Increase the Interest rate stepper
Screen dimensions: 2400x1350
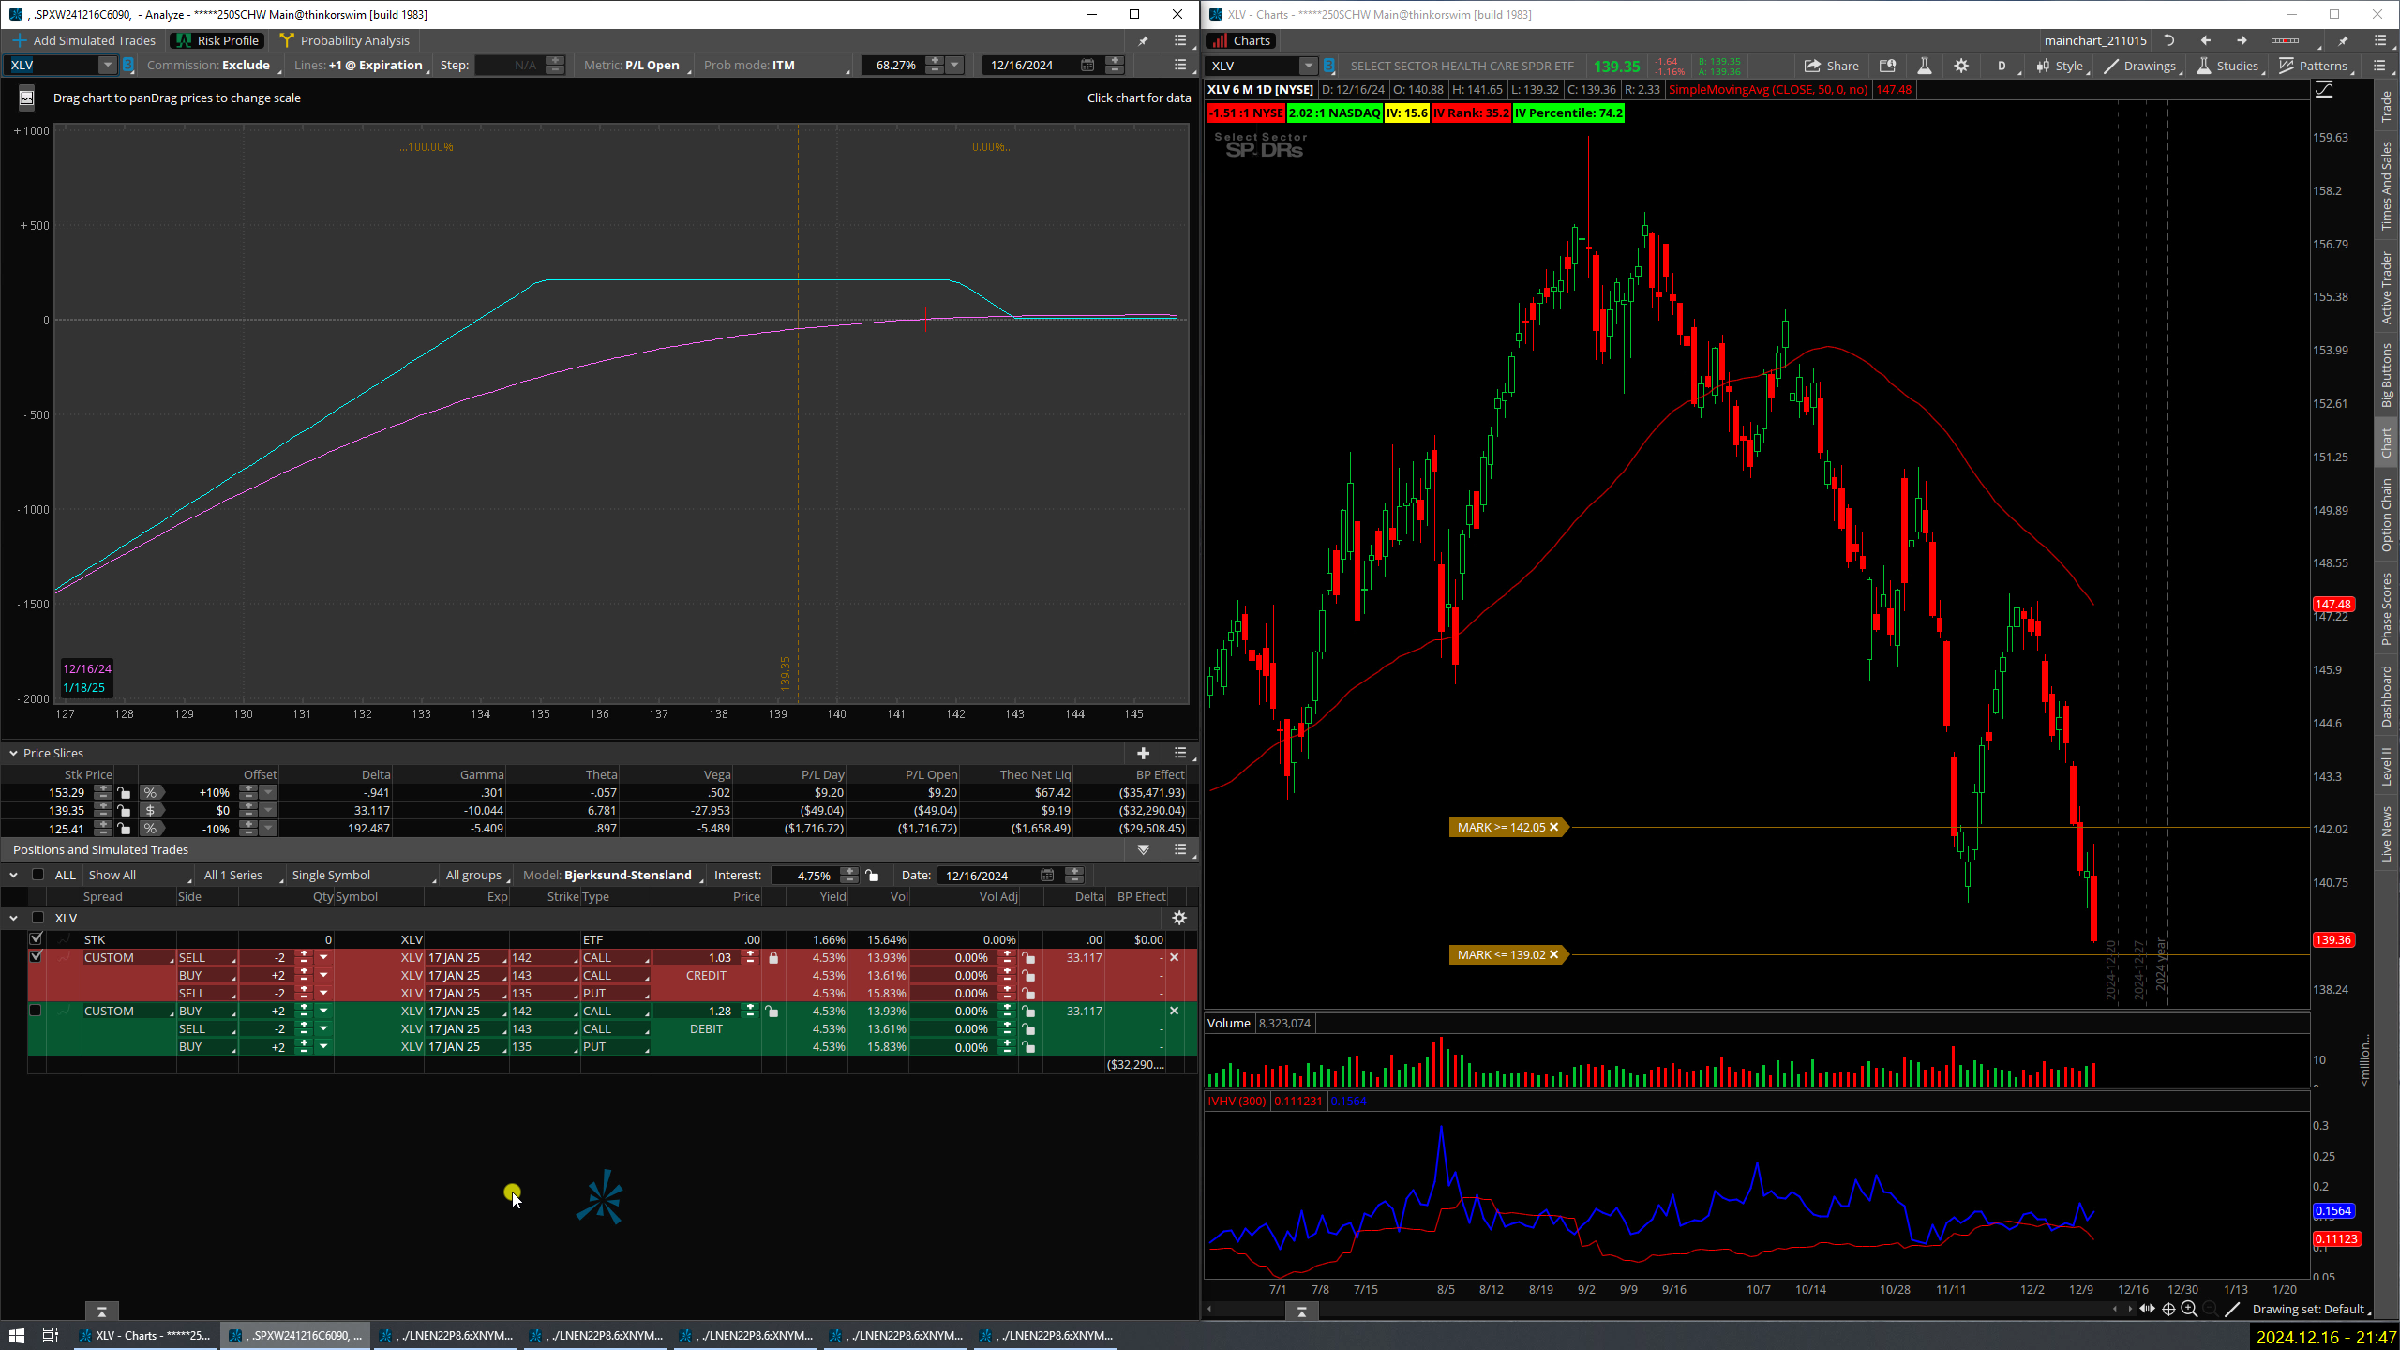(x=849, y=870)
